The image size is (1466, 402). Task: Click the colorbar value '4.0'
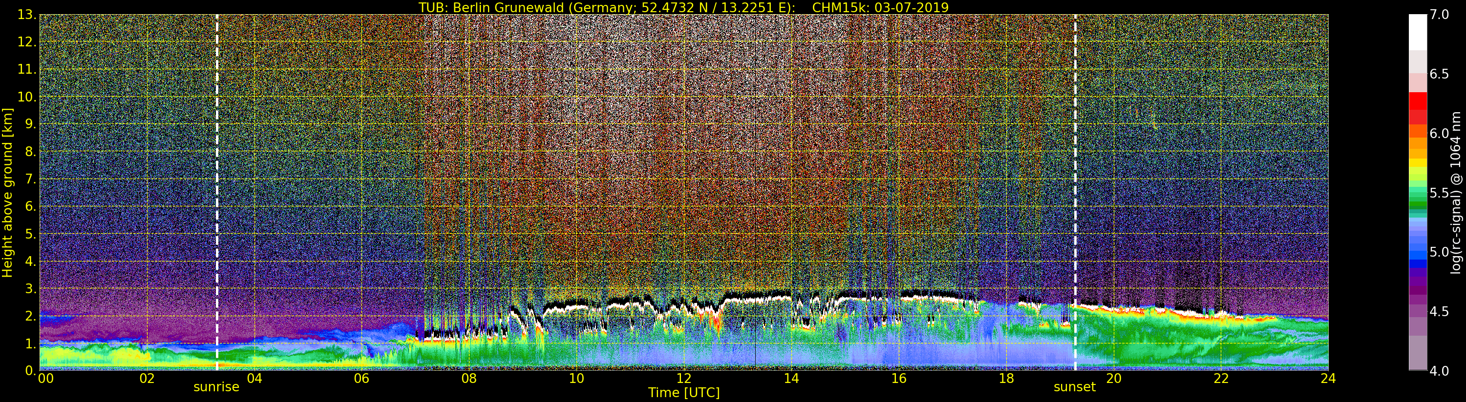click(x=1439, y=371)
